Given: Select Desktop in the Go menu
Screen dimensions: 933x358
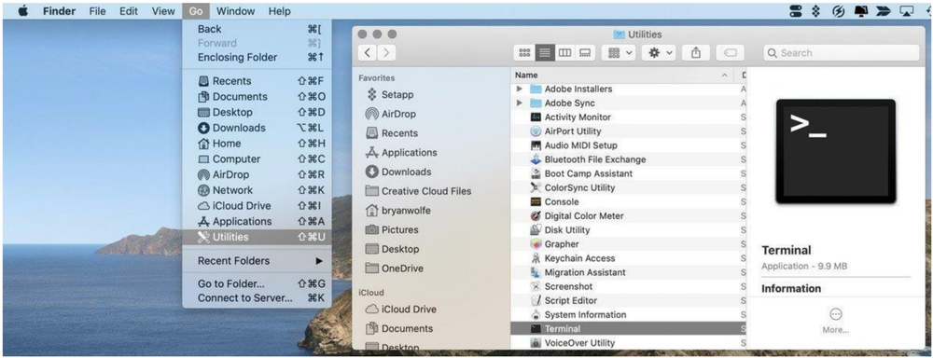Looking at the screenshot, I should 257,113.
